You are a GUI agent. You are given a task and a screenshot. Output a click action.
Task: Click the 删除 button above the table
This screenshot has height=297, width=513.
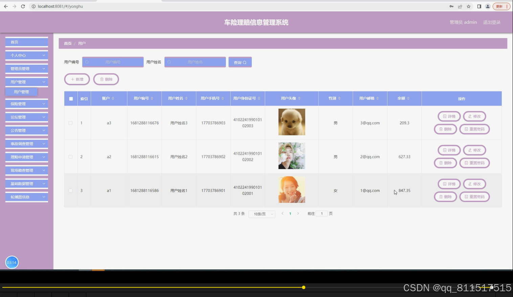coord(106,79)
